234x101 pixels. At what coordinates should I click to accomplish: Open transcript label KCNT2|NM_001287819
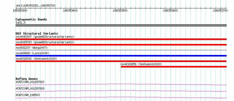(x=30, y=88)
